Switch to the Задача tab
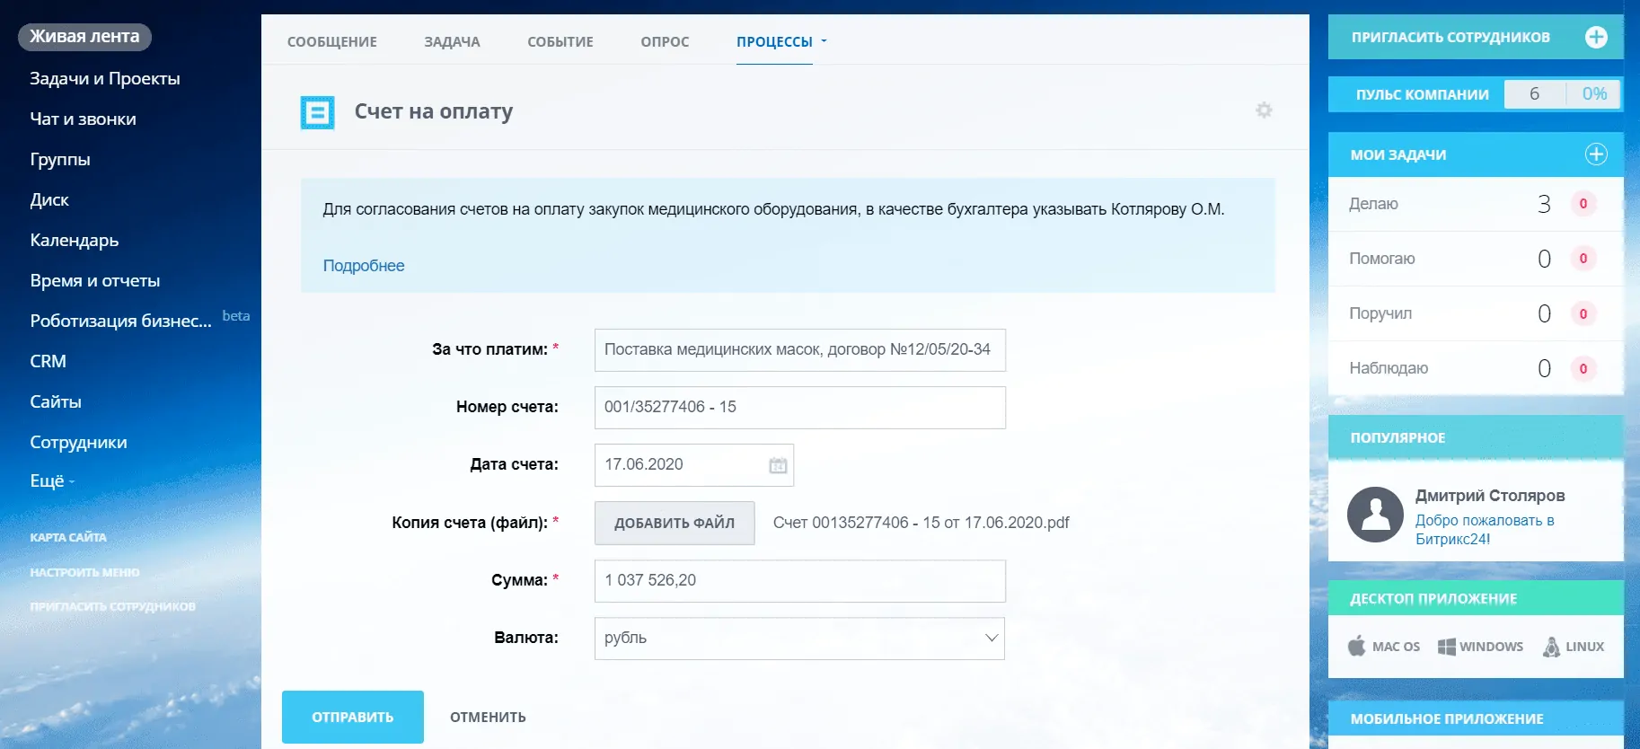 click(452, 41)
